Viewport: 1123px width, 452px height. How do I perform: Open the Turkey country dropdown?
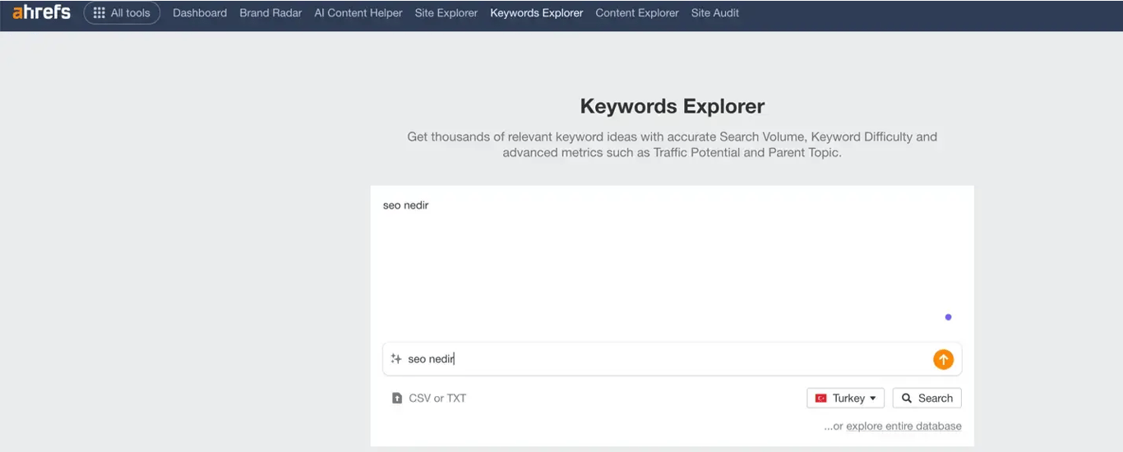[846, 399]
